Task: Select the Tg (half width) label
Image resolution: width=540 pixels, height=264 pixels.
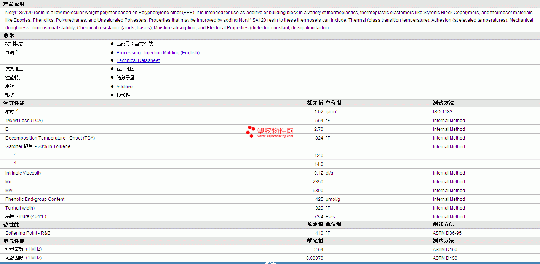Action: tap(20, 208)
